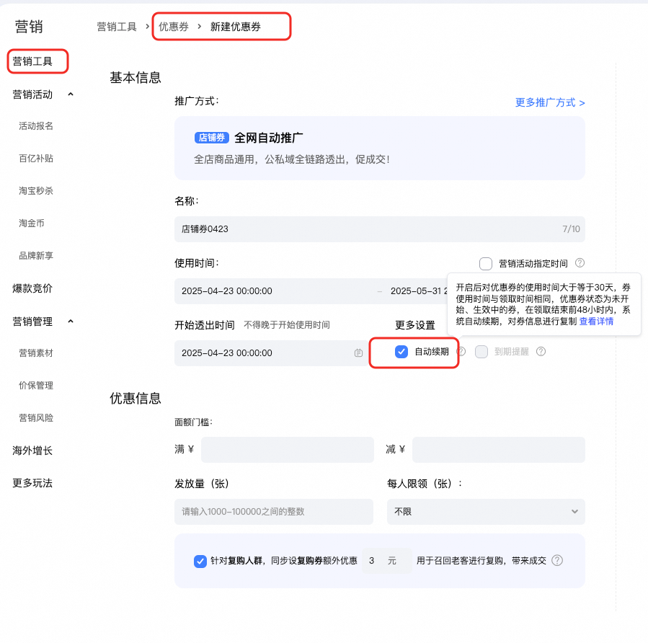Image resolution: width=648 pixels, height=643 pixels.
Task: Collapse the 营销活动 sidebar section
Action: (71, 94)
